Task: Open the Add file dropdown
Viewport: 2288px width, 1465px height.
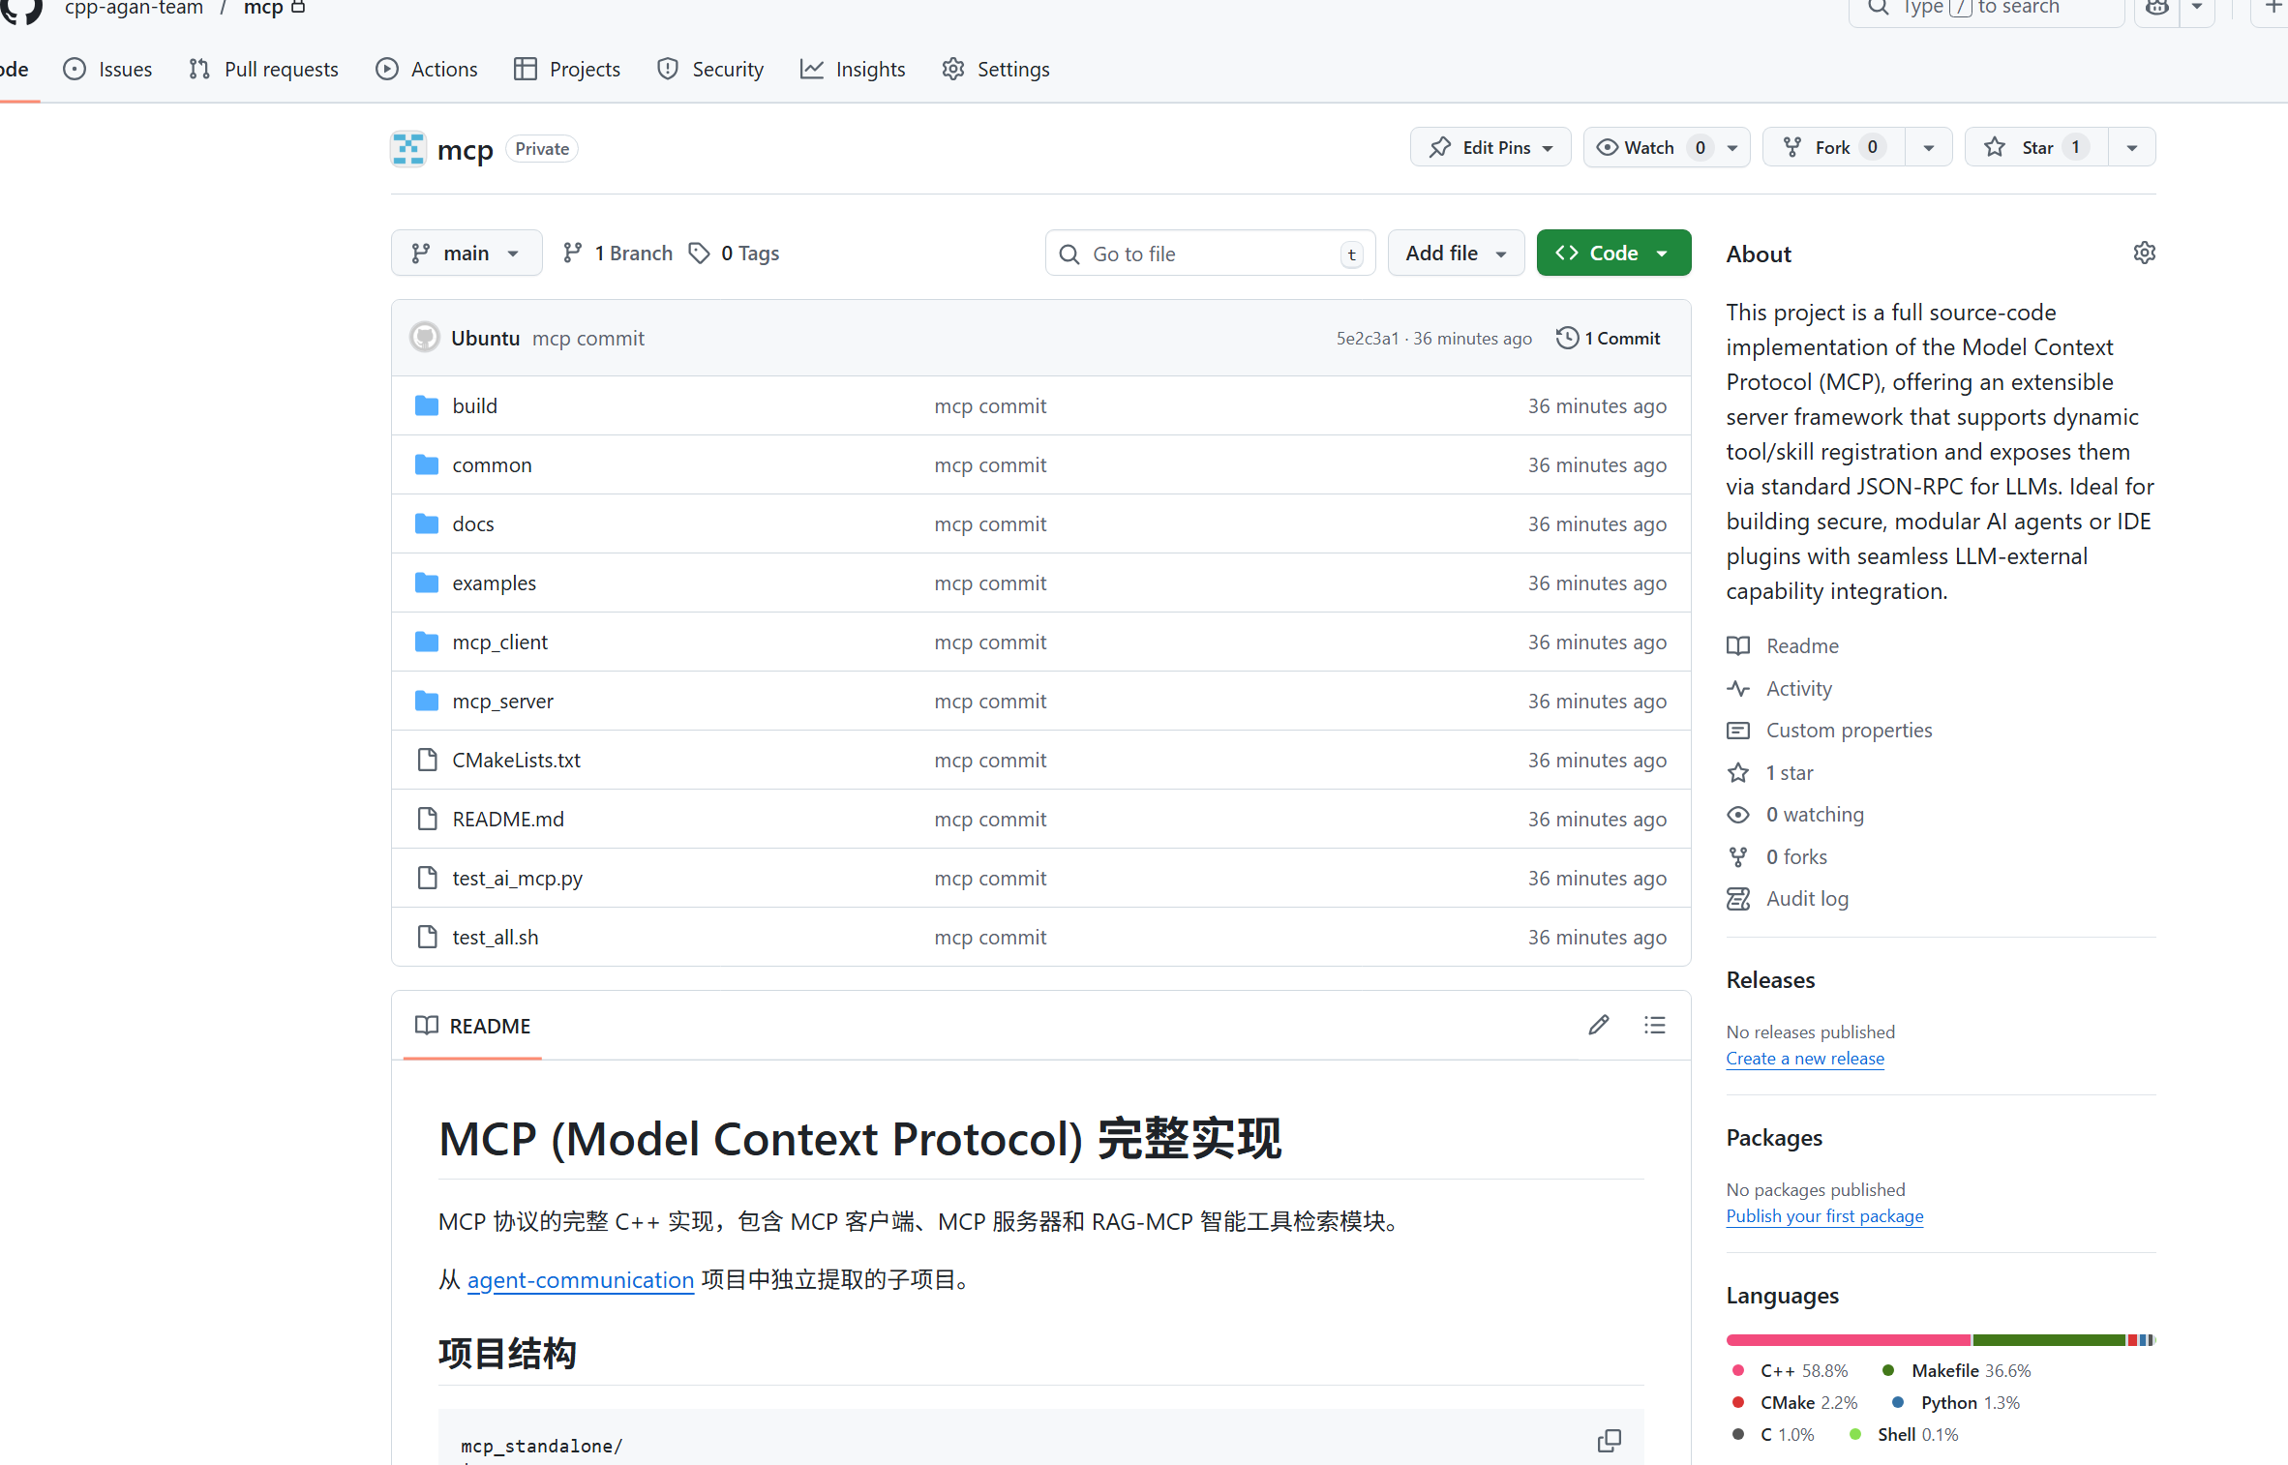Action: point(1455,254)
